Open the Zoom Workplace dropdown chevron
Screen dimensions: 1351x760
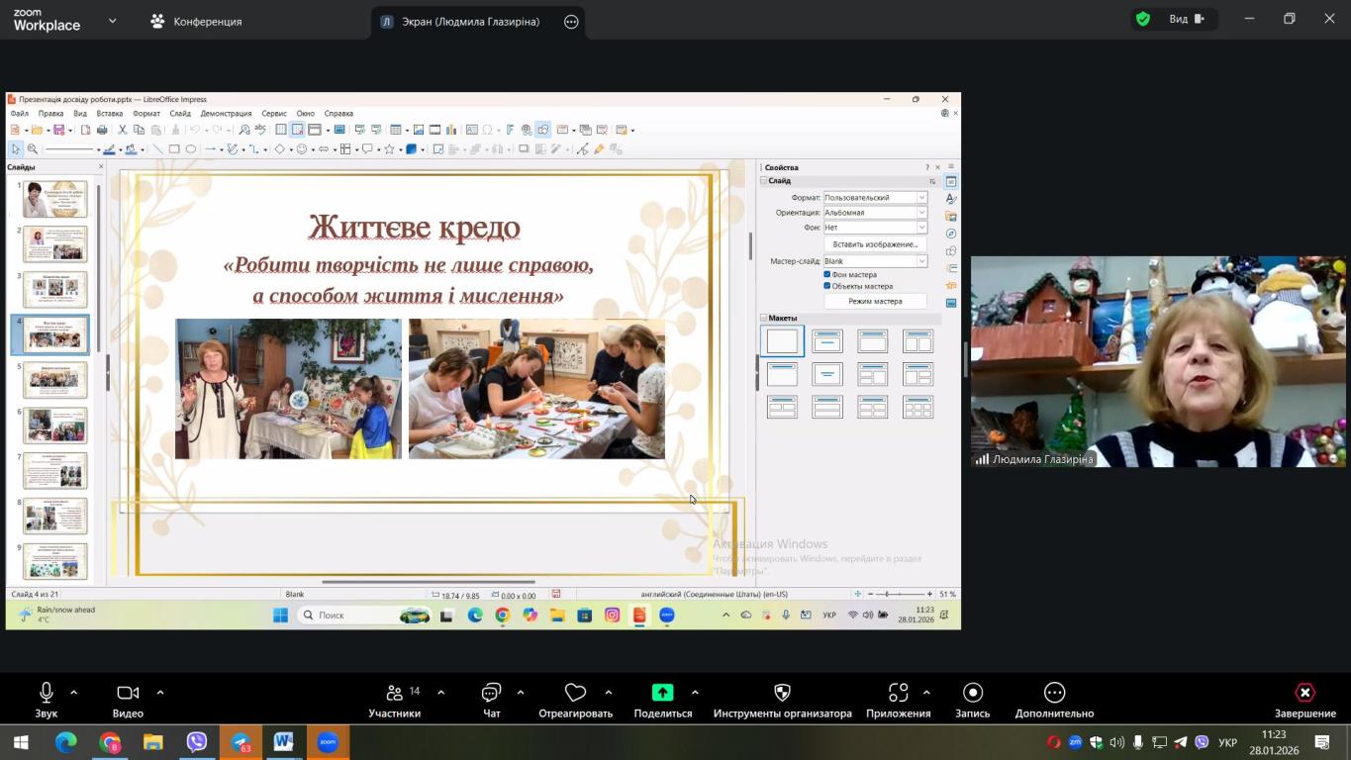tap(112, 21)
